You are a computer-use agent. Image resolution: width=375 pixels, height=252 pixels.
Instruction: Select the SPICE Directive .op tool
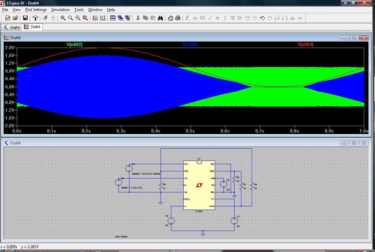tap(300, 18)
